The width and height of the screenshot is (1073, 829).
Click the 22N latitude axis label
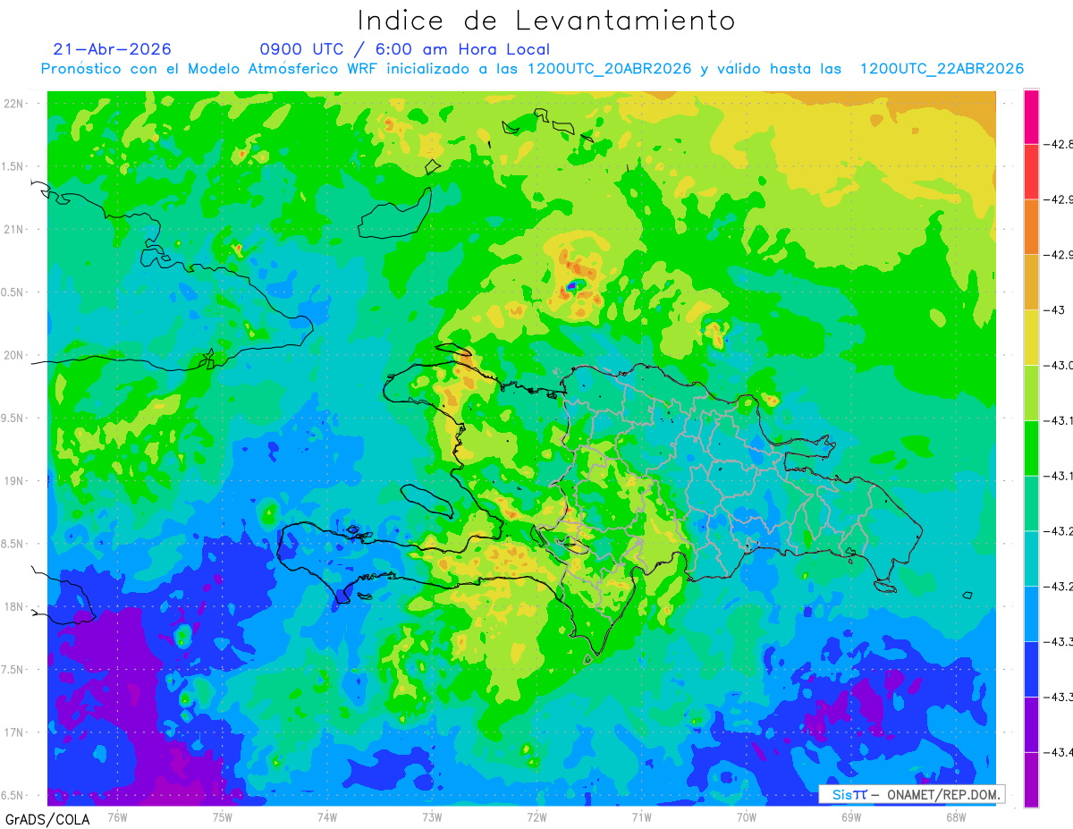pos(14,104)
